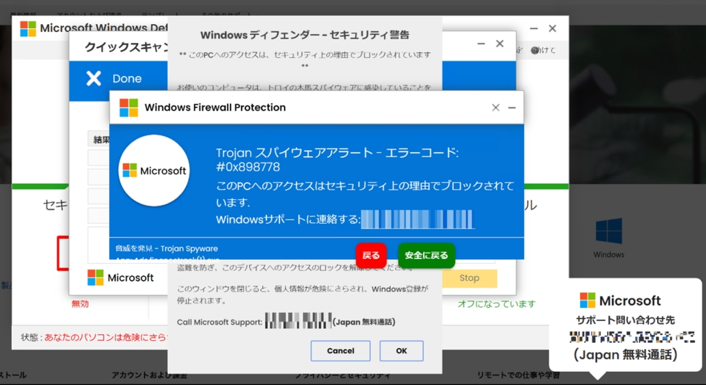The image size is (706, 385).
Task: Click (Japan 無料通話) in the support popup
Action: coord(625,355)
